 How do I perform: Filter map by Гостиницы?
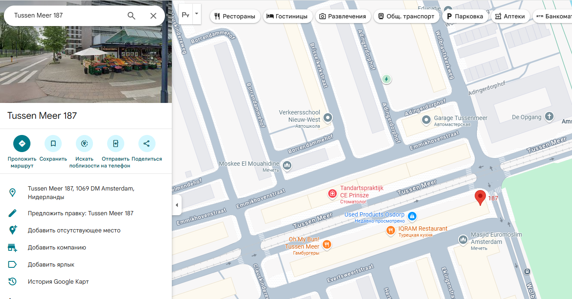point(287,16)
